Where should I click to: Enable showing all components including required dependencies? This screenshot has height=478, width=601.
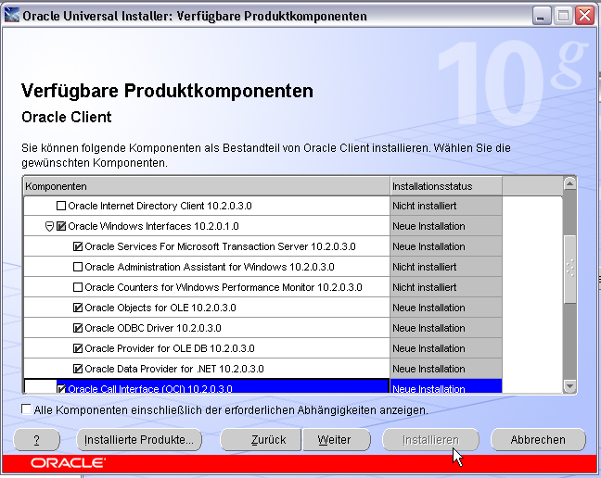(x=27, y=409)
